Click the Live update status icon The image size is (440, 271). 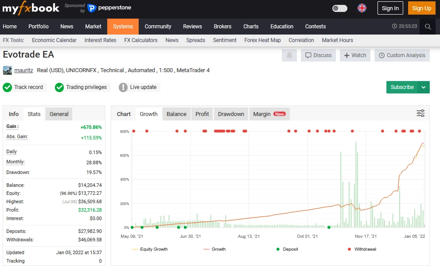coord(123,87)
